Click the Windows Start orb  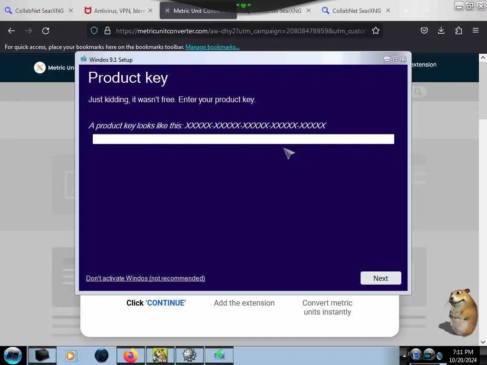pos(13,355)
